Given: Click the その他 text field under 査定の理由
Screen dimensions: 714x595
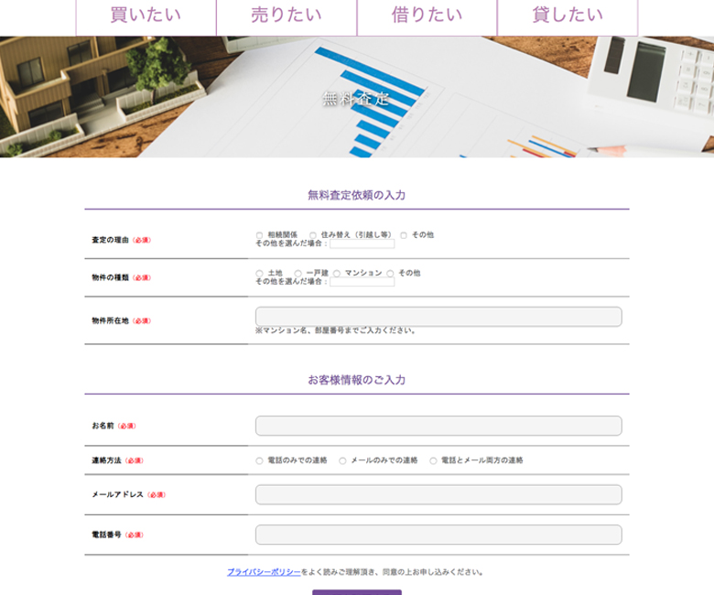Looking at the screenshot, I should pyautogui.click(x=362, y=244).
